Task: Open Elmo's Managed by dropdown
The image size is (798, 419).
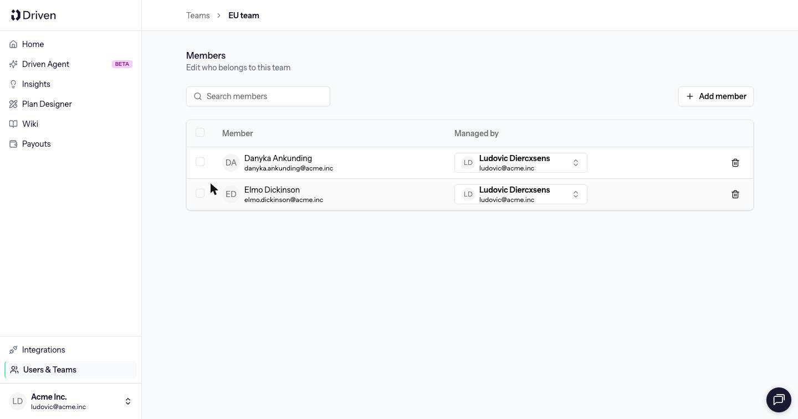Action: point(521,194)
